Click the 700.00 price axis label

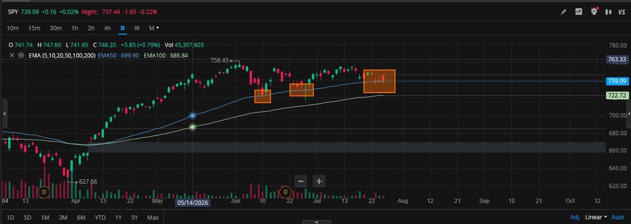pos(617,115)
